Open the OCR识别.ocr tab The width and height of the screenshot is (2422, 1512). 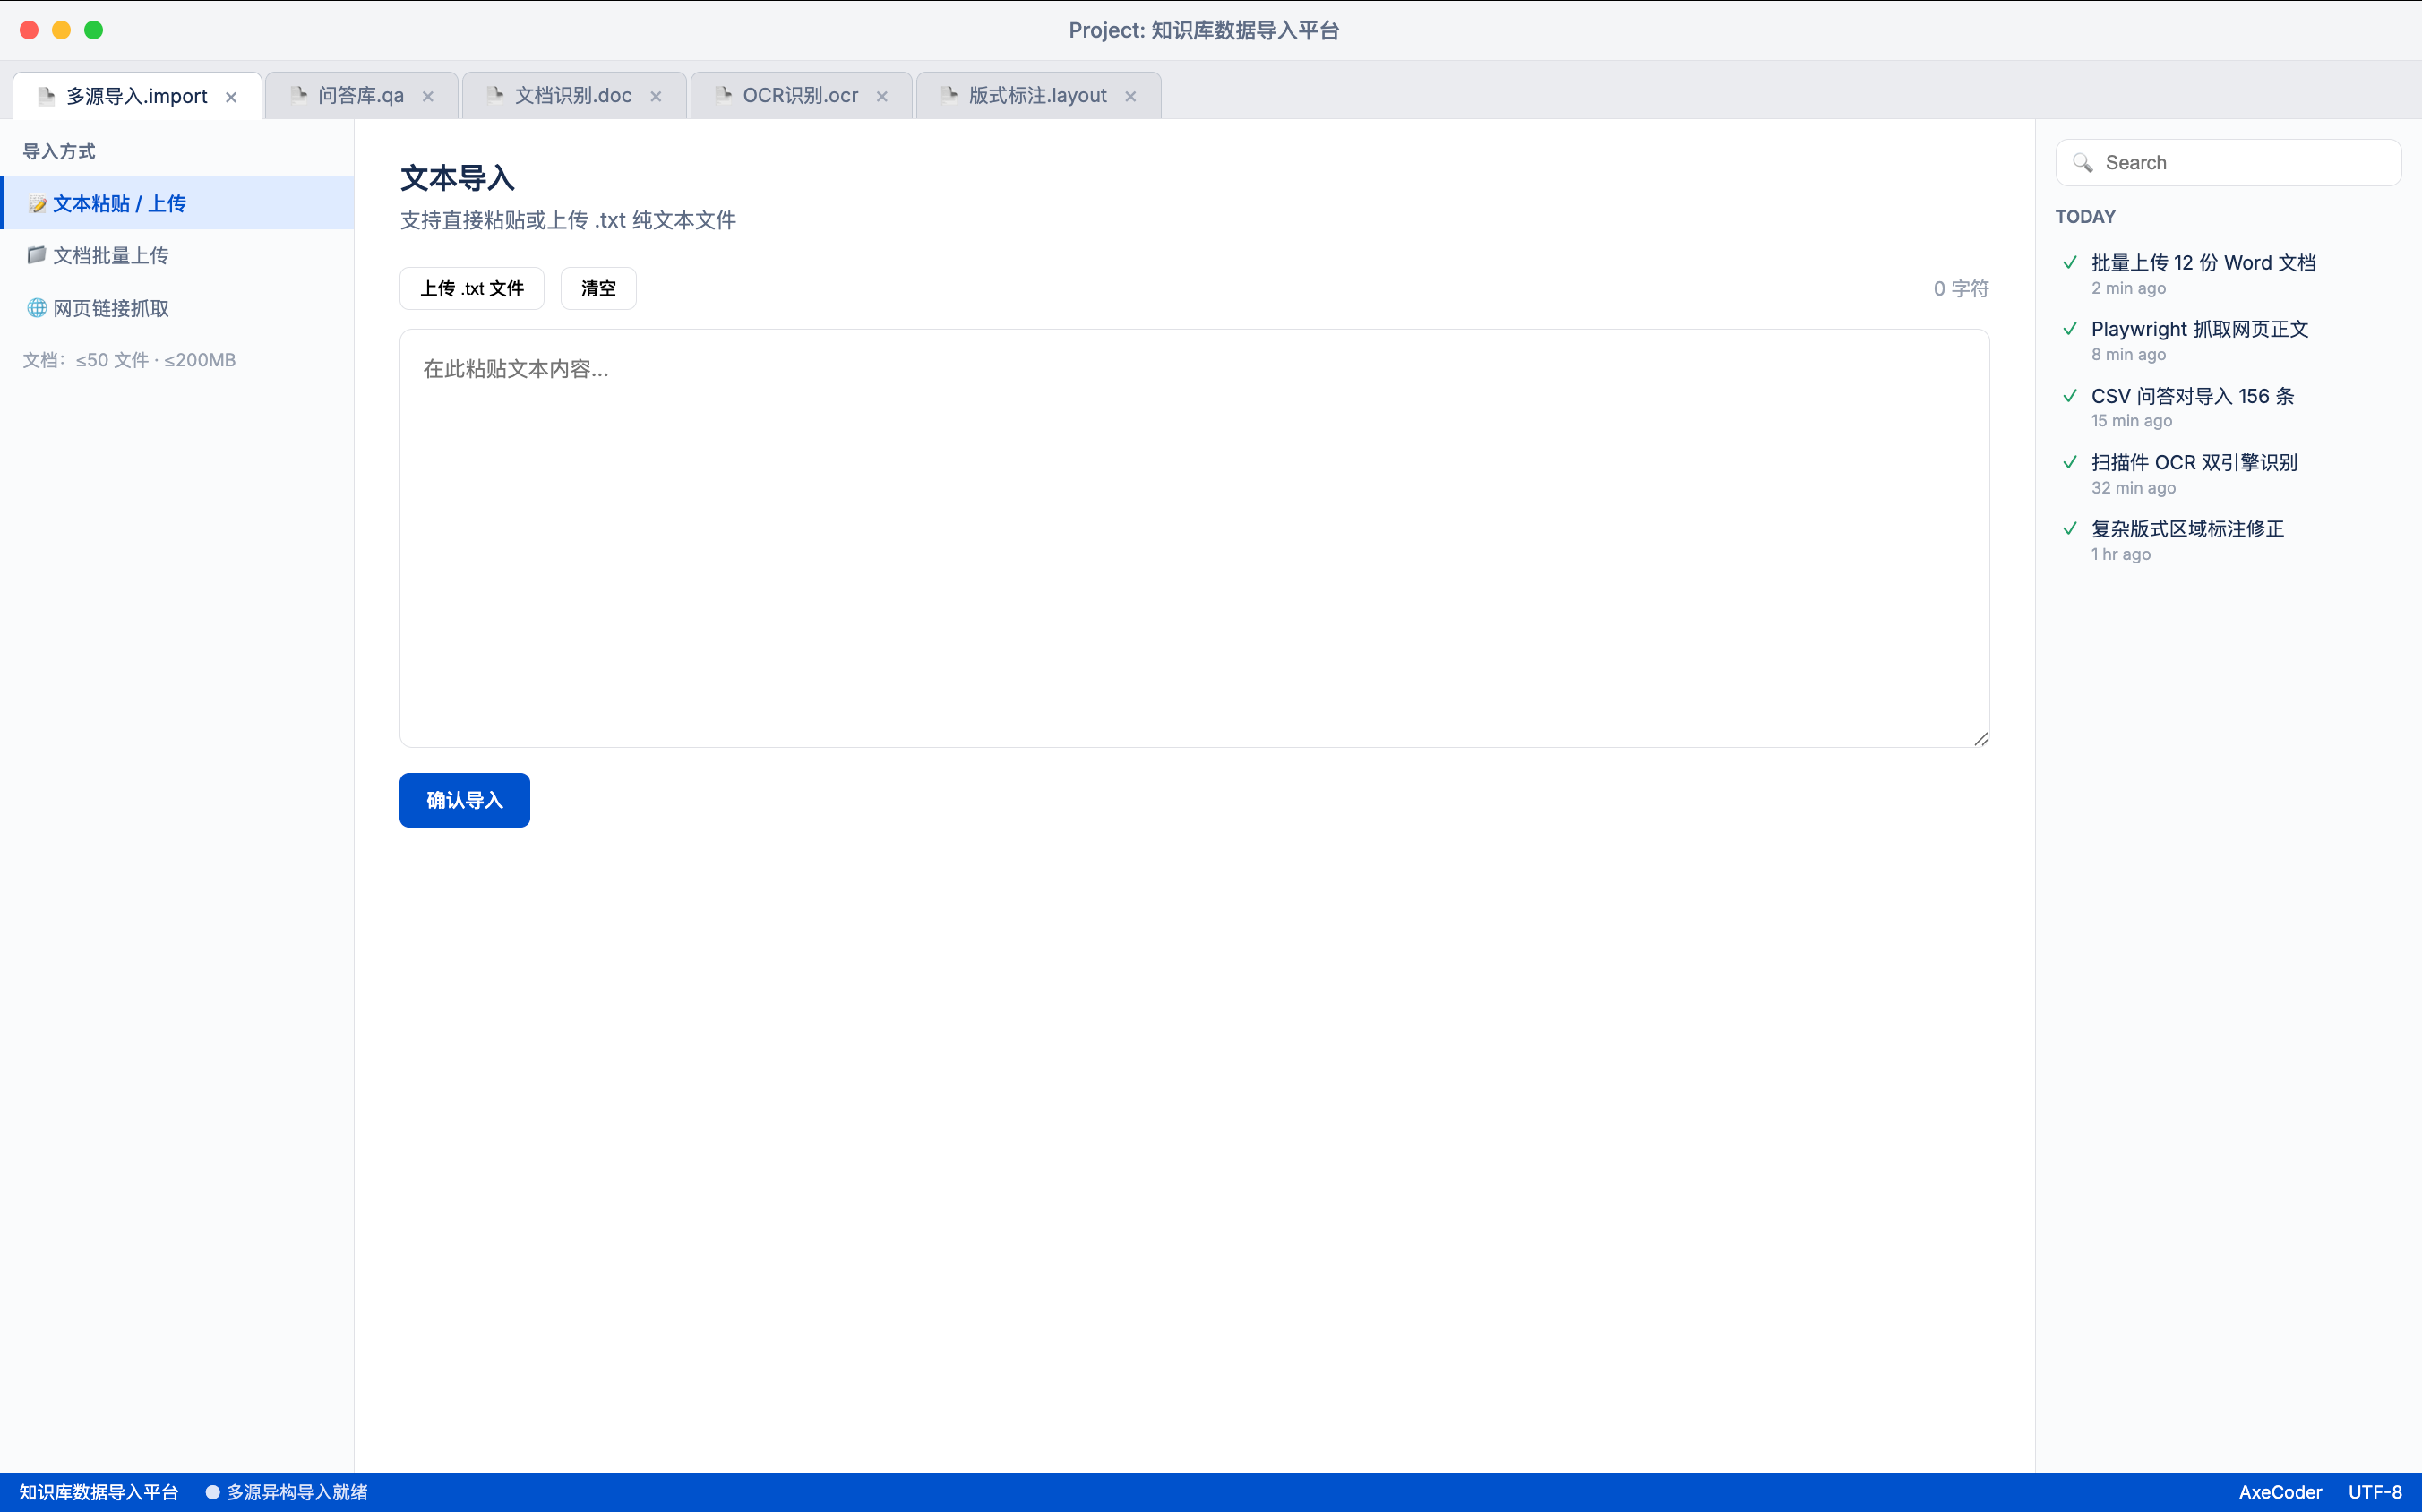click(800, 96)
